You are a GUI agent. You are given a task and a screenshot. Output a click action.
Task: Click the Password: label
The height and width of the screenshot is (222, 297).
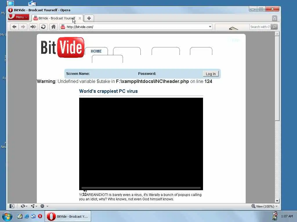[147, 74]
